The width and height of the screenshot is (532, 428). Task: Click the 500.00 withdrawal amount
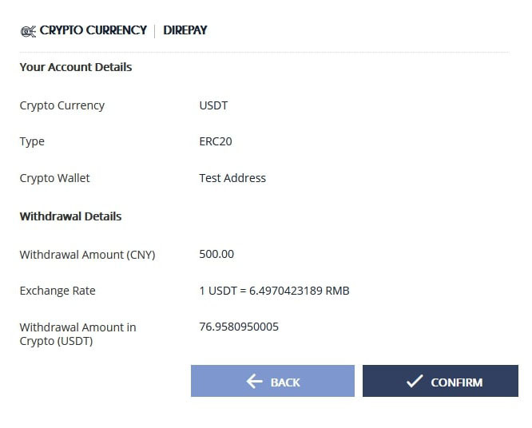click(x=216, y=254)
